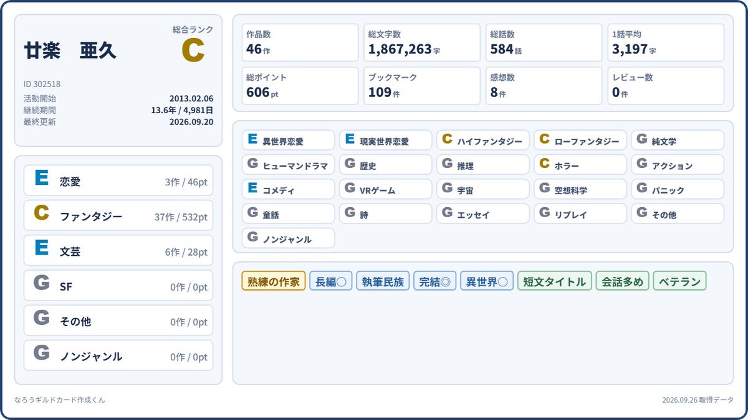This screenshot has width=748, height=420.
Task: Click the その他 genre chip in genre grid
Action: (x=678, y=213)
